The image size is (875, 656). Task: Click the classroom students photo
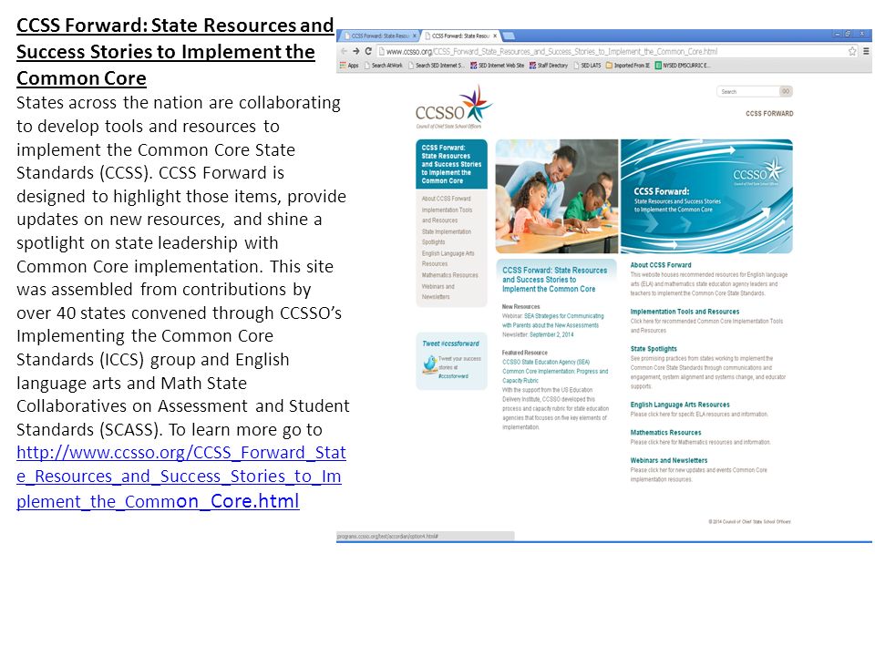(x=556, y=197)
